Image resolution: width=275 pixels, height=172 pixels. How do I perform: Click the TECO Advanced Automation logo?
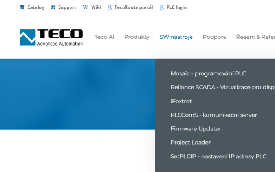[51, 37]
